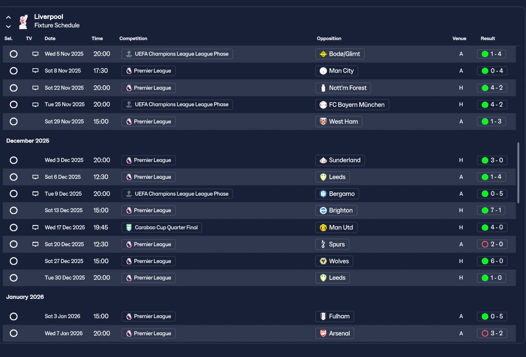This screenshot has width=526, height=357.
Task: Click the up chevron beside Liverpool
Action: point(8,18)
